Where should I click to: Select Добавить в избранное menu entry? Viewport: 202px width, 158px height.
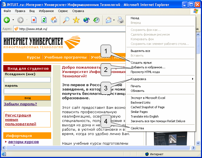click(x=161, y=67)
